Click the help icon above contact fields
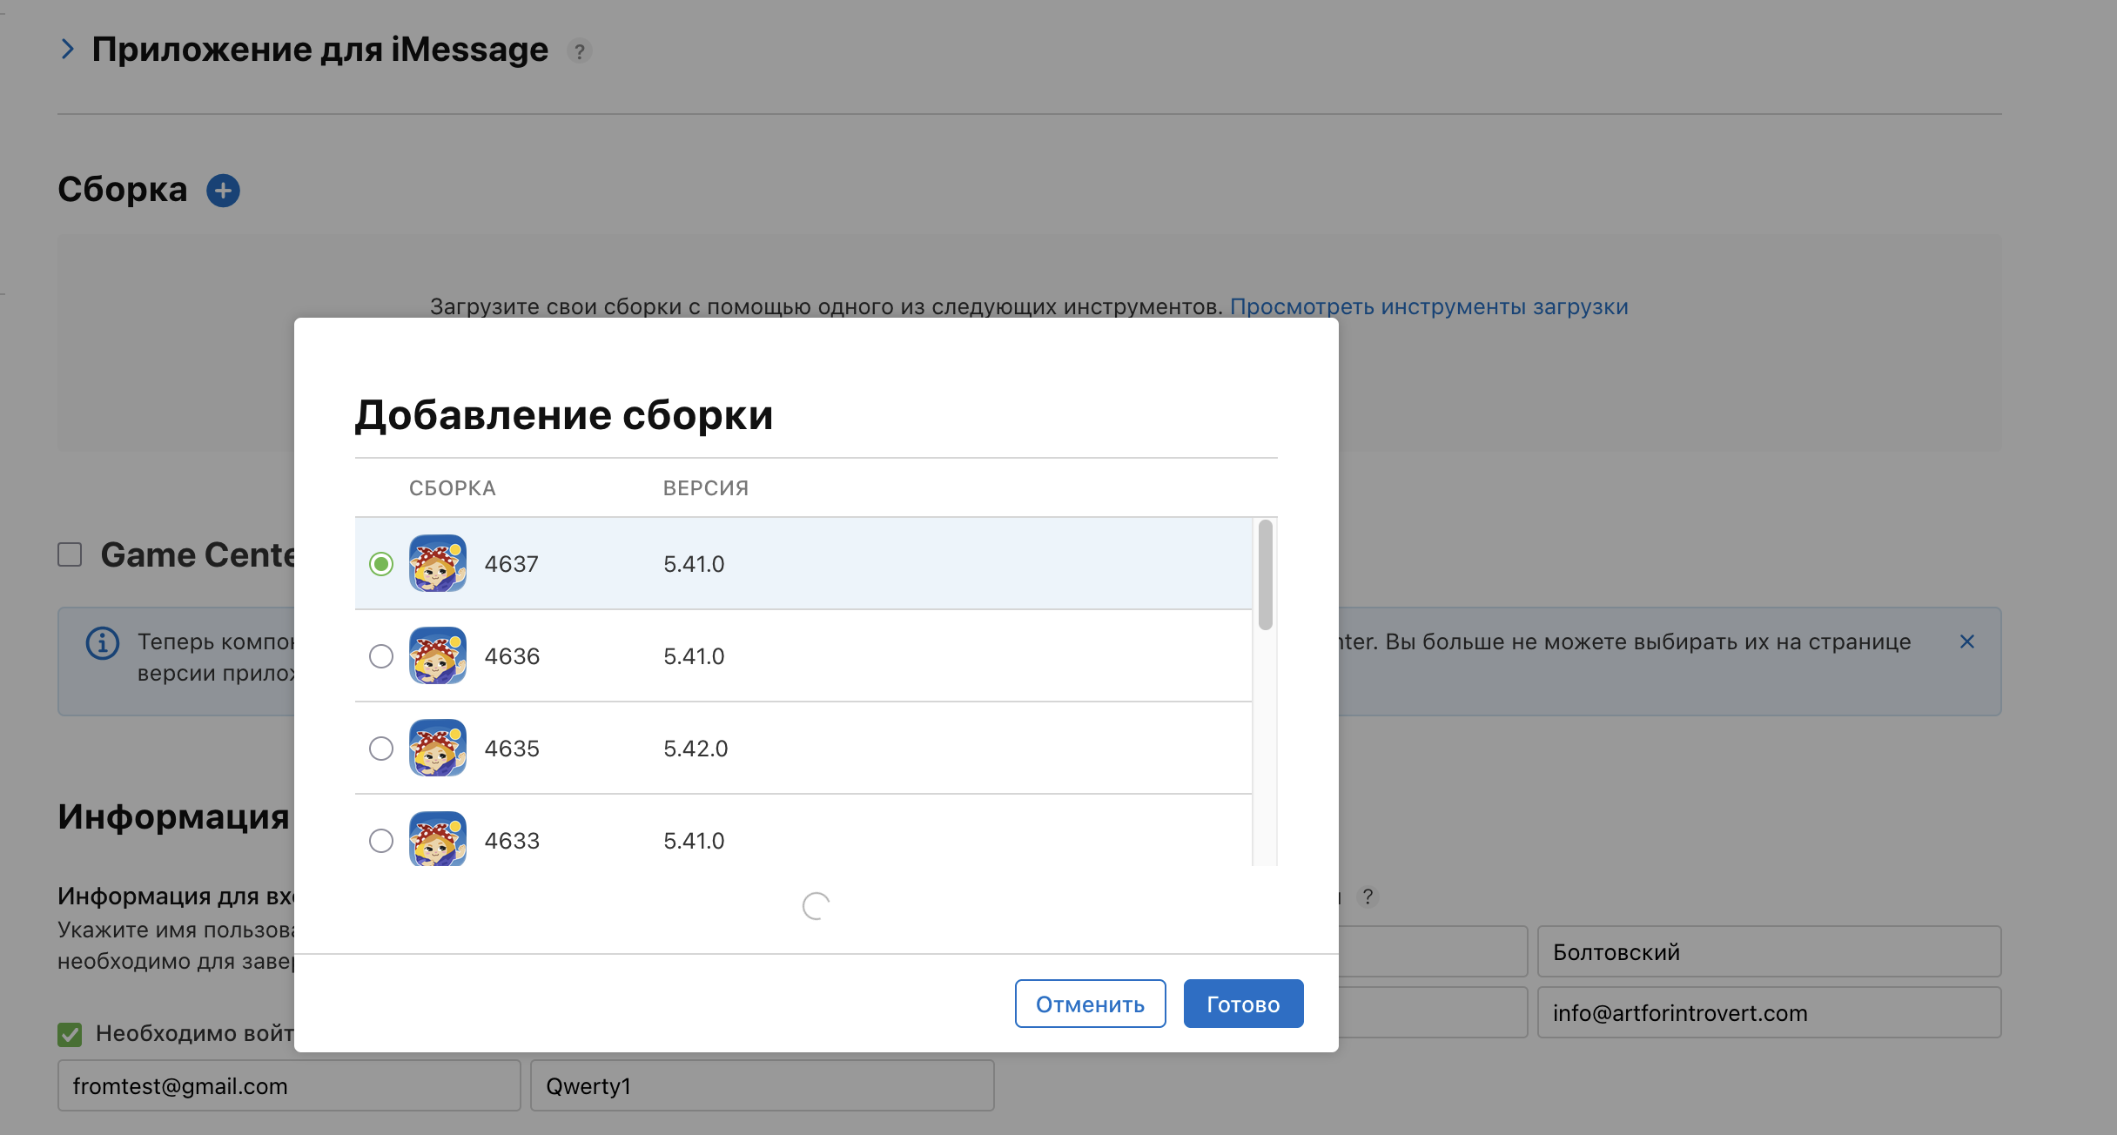2117x1135 pixels. point(1368,897)
